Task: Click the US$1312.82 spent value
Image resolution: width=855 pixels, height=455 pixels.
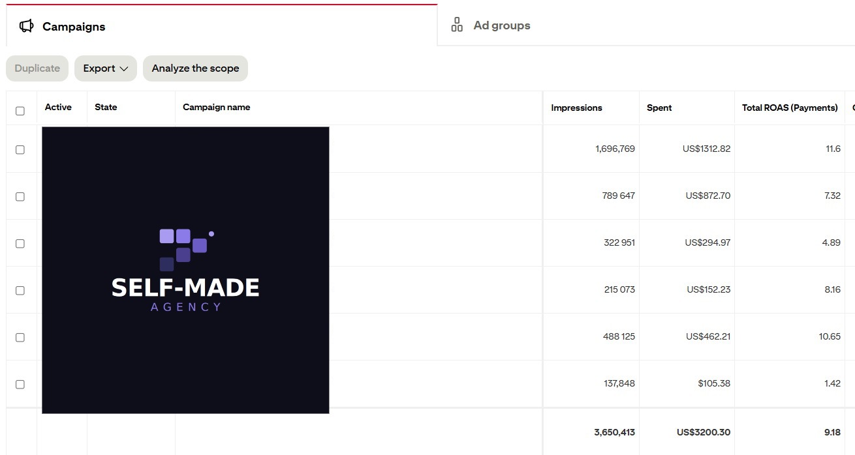Action: click(706, 149)
